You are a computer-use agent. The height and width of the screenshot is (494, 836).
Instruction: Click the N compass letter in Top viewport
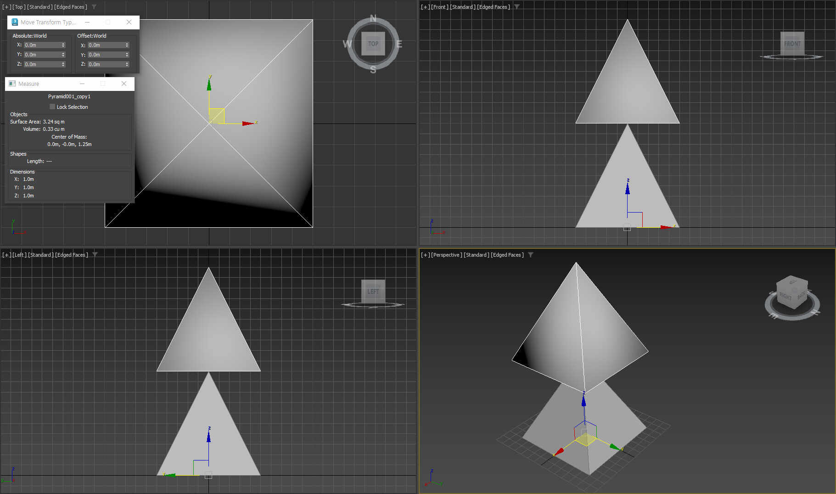point(373,18)
